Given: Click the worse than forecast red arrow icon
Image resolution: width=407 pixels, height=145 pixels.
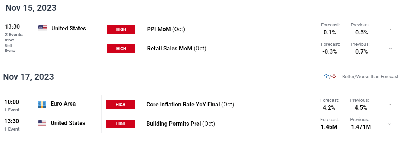Looking at the screenshot, I should coord(334,76).
